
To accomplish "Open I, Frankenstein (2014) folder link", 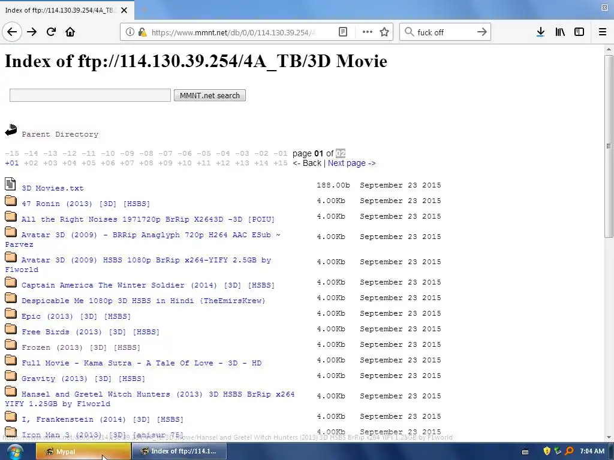I will pyautogui.click(x=103, y=420).
